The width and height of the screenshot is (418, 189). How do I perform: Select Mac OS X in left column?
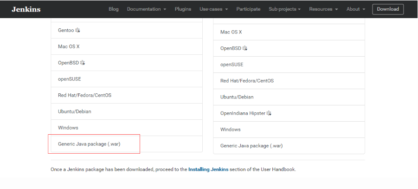click(x=127, y=46)
